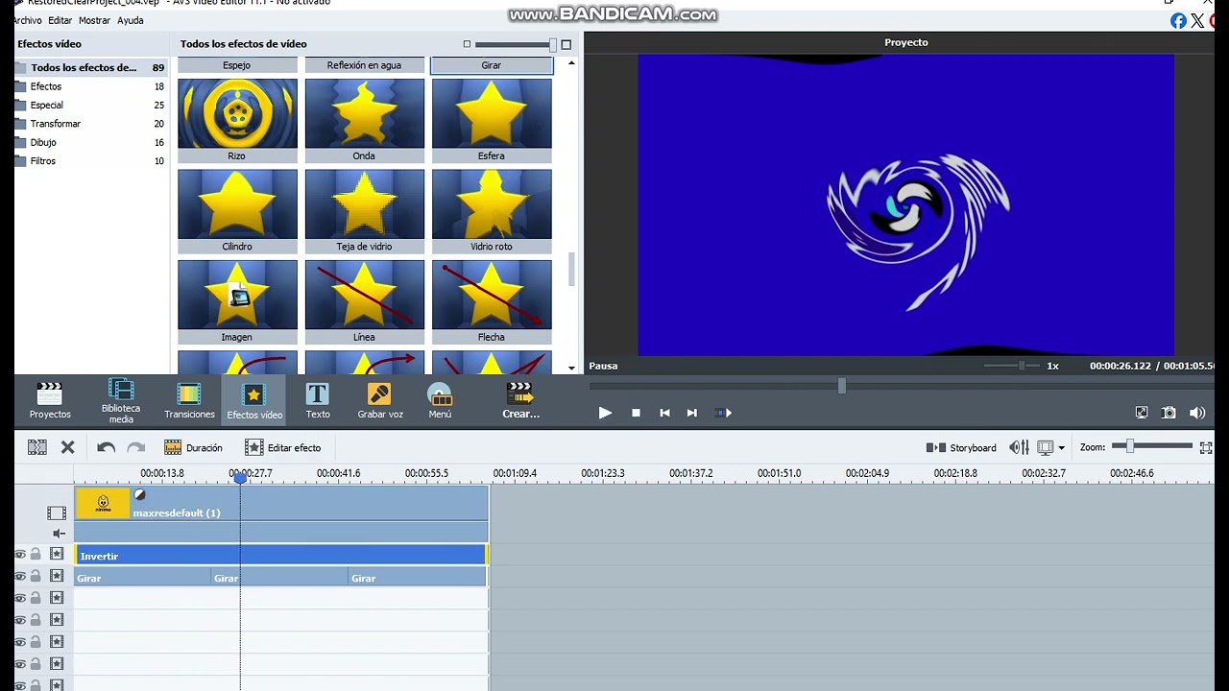The height and width of the screenshot is (691, 1229).
Task: Select the Filtros category folder
Action: click(x=90, y=161)
